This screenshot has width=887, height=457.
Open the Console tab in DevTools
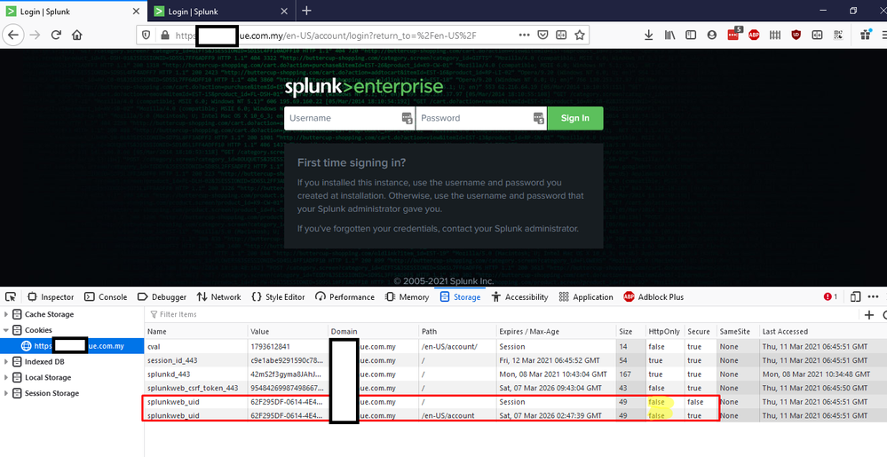click(106, 297)
